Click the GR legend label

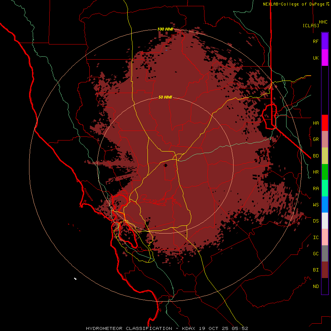coord(316,139)
